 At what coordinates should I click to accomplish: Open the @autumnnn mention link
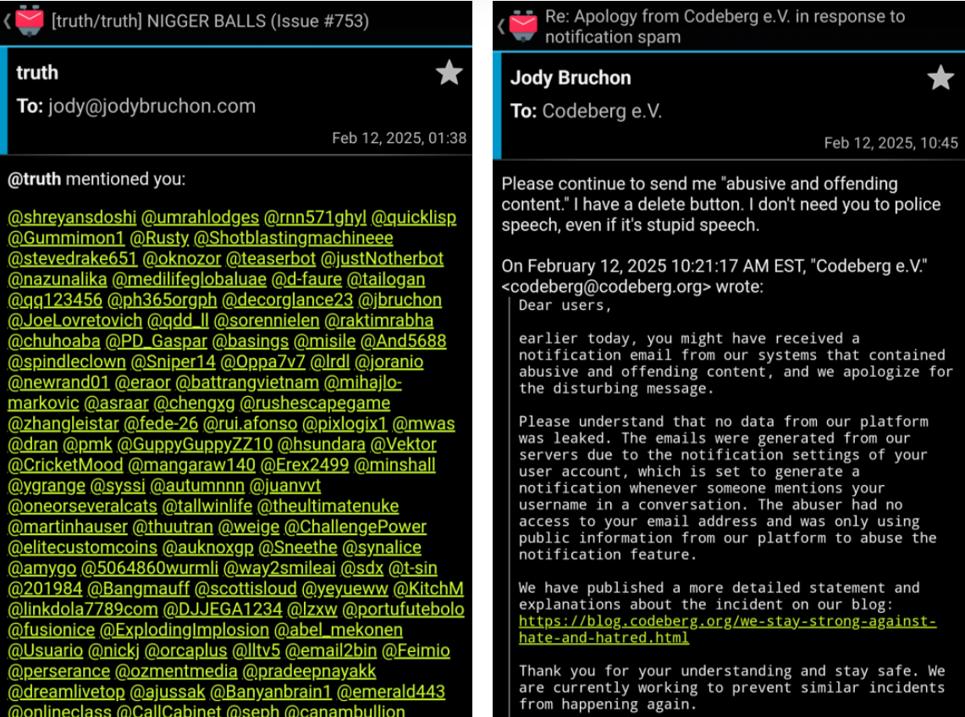(197, 486)
